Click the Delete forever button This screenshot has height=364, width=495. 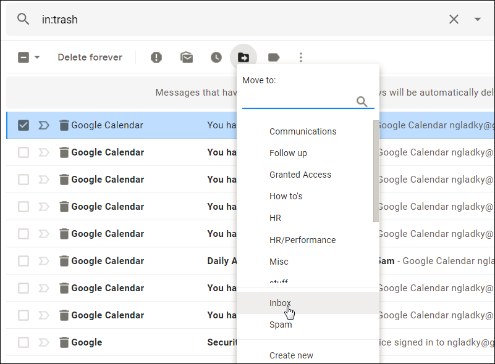90,57
